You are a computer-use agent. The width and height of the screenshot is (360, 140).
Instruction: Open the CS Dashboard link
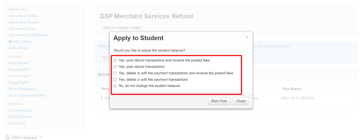pos(20,110)
